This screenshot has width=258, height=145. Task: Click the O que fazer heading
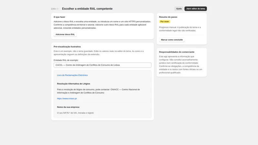click(59, 17)
